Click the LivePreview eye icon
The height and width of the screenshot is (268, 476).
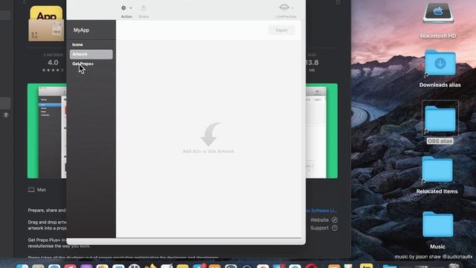pyautogui.click(x=284, y=7)
